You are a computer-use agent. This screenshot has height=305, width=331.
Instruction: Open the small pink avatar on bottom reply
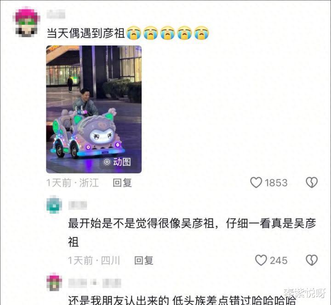54,282
